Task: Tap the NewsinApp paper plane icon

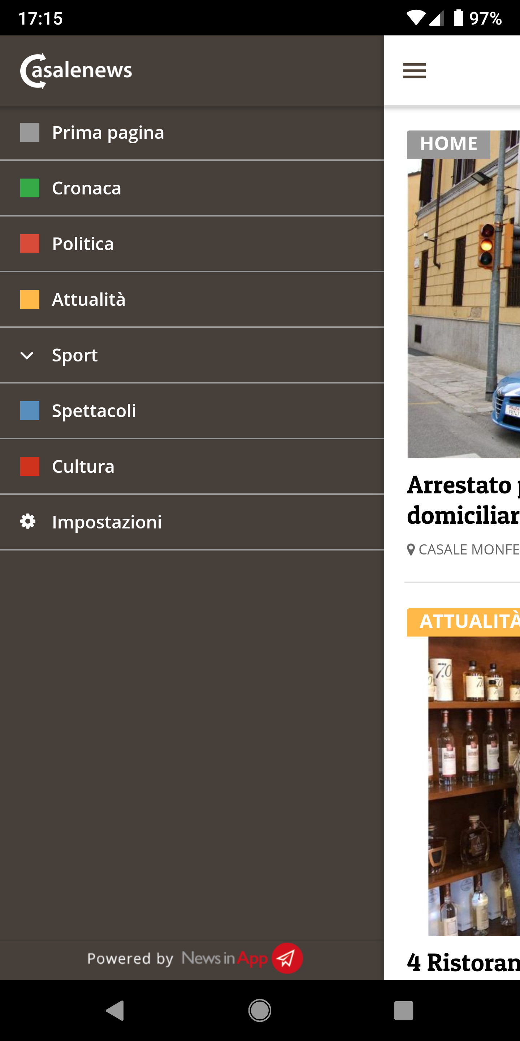Action: tap(287, 958)
